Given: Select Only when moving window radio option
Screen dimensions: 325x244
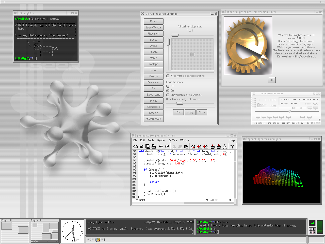Looking at the screenshot, I should [x=168, y=95].
